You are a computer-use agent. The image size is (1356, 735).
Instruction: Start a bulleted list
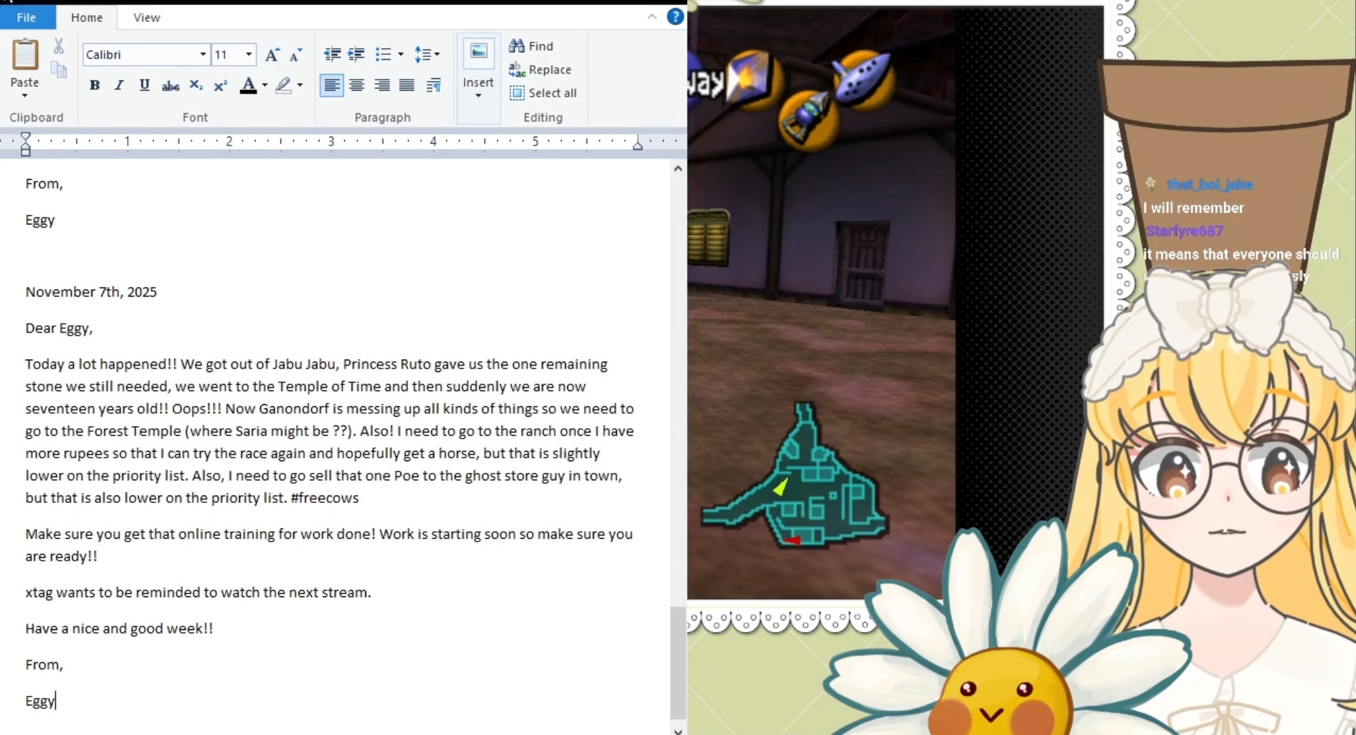pos(383,54)
